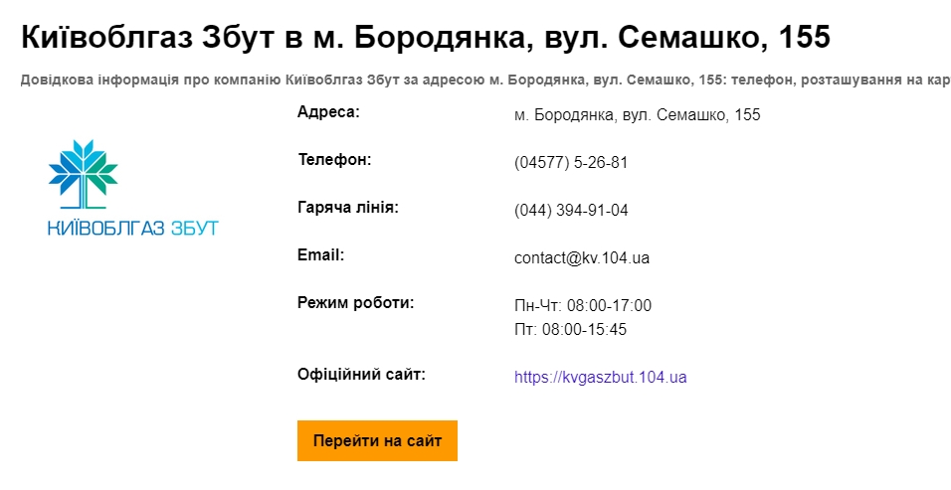Screen dimensions: 951x490
Task: Click the phone number (04577) 5-26-81
Action: [571, 163]
